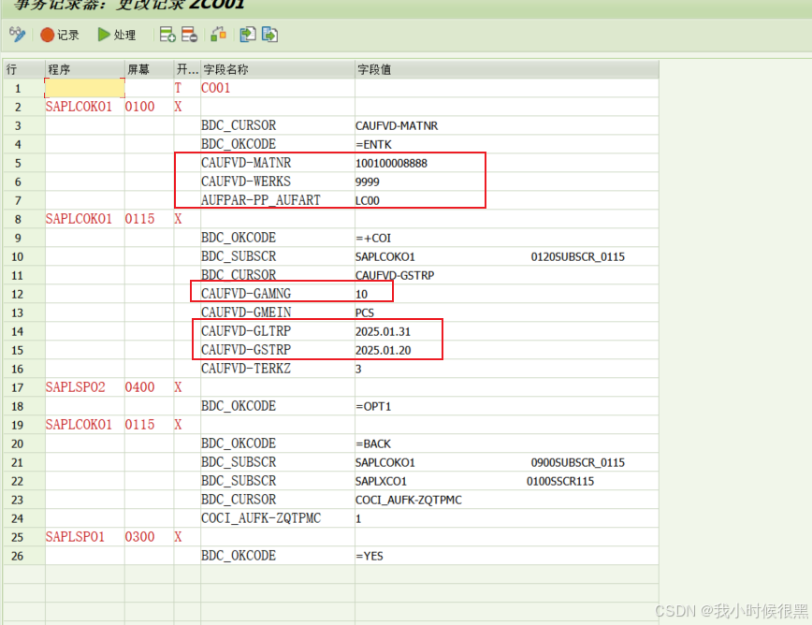Viewport: 812px width, 625px height.
Task: Click the 0120SUBSCR_0115 value
Action: 577,257
